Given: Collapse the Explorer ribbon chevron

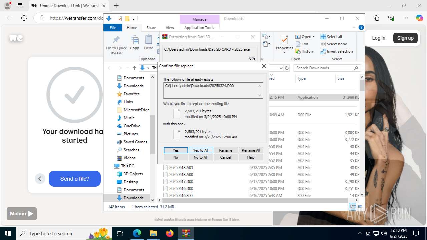Looking at the screenshot, I should (354, 28).
